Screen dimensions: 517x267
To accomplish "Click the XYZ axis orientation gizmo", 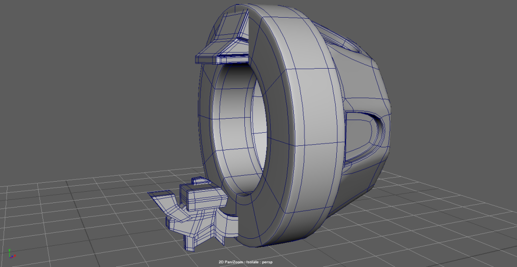I will pyautogui.click(x=12, y=254).
